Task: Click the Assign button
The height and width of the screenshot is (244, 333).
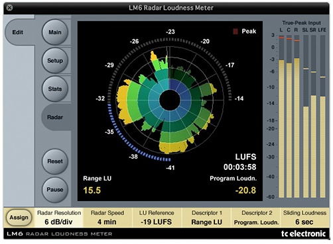Action: pyautogui.click(x=19, y=218)
